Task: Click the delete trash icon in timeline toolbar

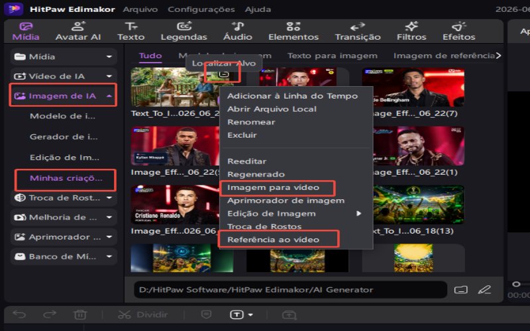Action: (x=80, y=315)
